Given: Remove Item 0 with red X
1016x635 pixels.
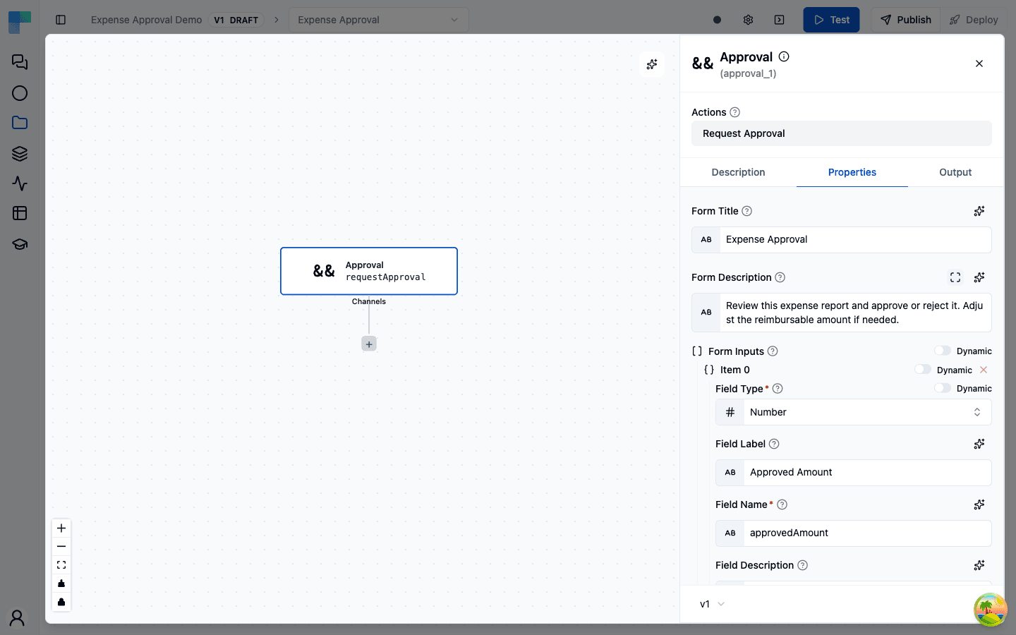Looking at the screenshot, I should pos(984,370).
